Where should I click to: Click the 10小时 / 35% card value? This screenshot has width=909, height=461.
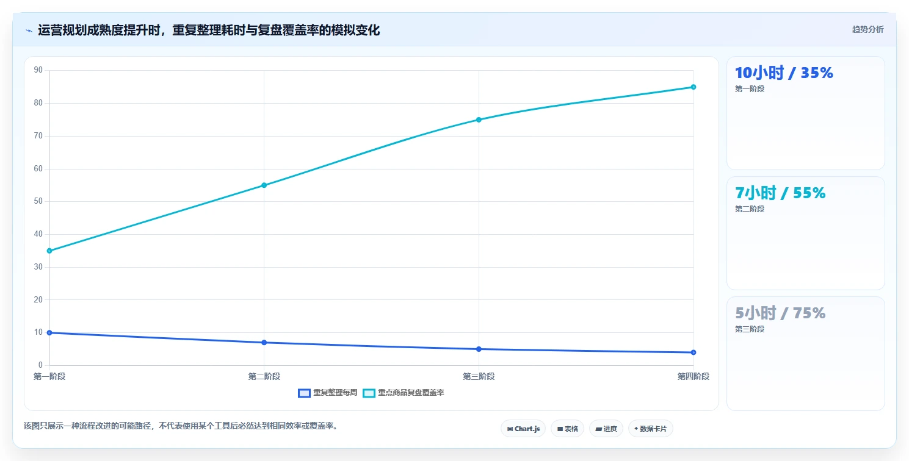coord(784,73)
